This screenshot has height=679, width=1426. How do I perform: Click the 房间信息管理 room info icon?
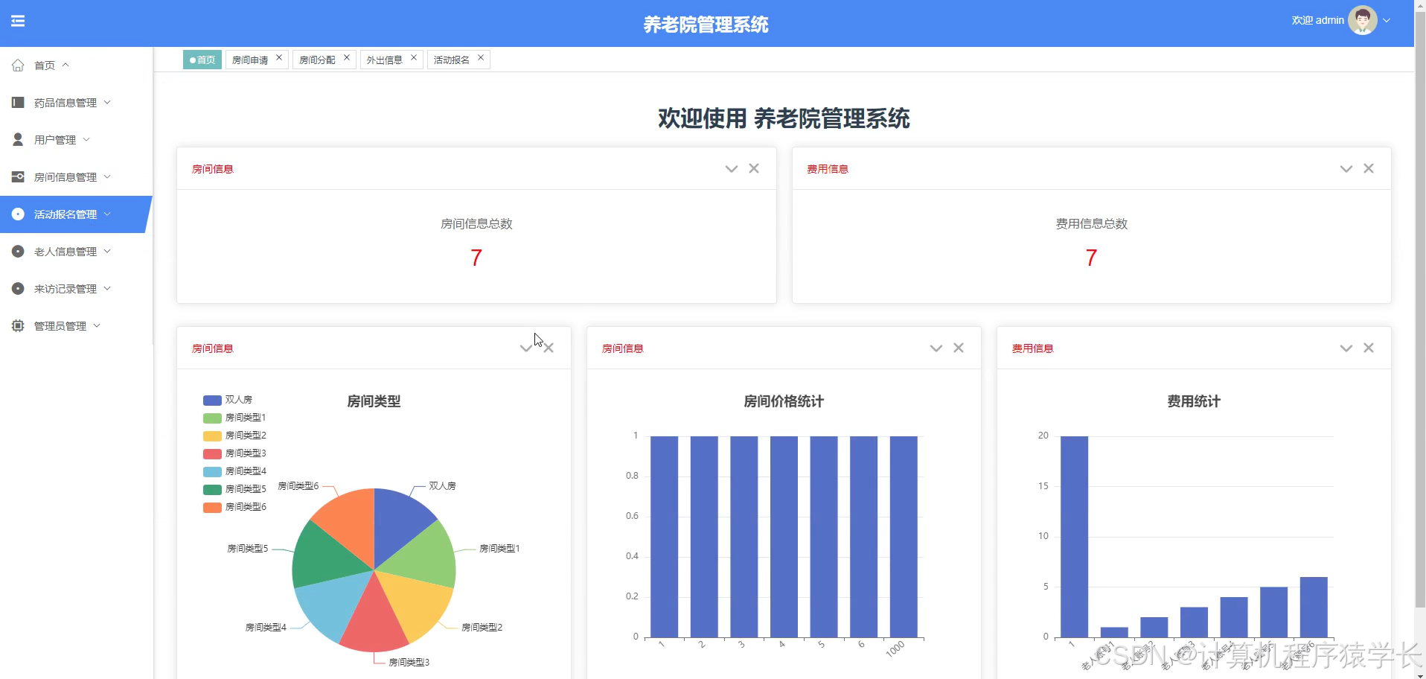pos(18,176)
